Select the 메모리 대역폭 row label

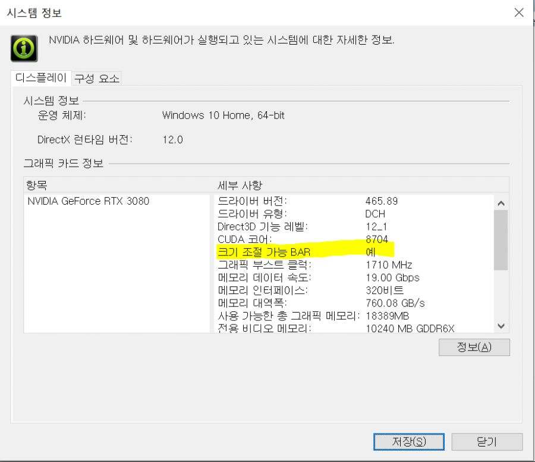(x=252, y=303)
